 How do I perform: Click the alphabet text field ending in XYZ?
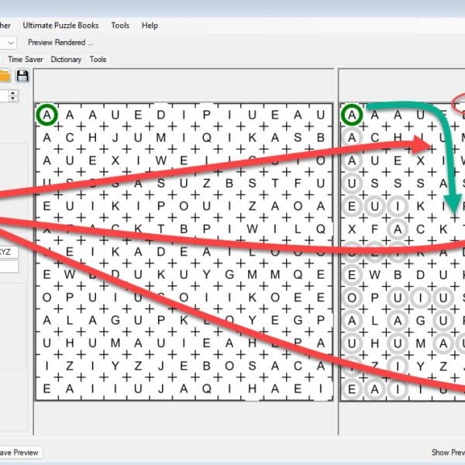pyautogui.click(x=6, y=252)
